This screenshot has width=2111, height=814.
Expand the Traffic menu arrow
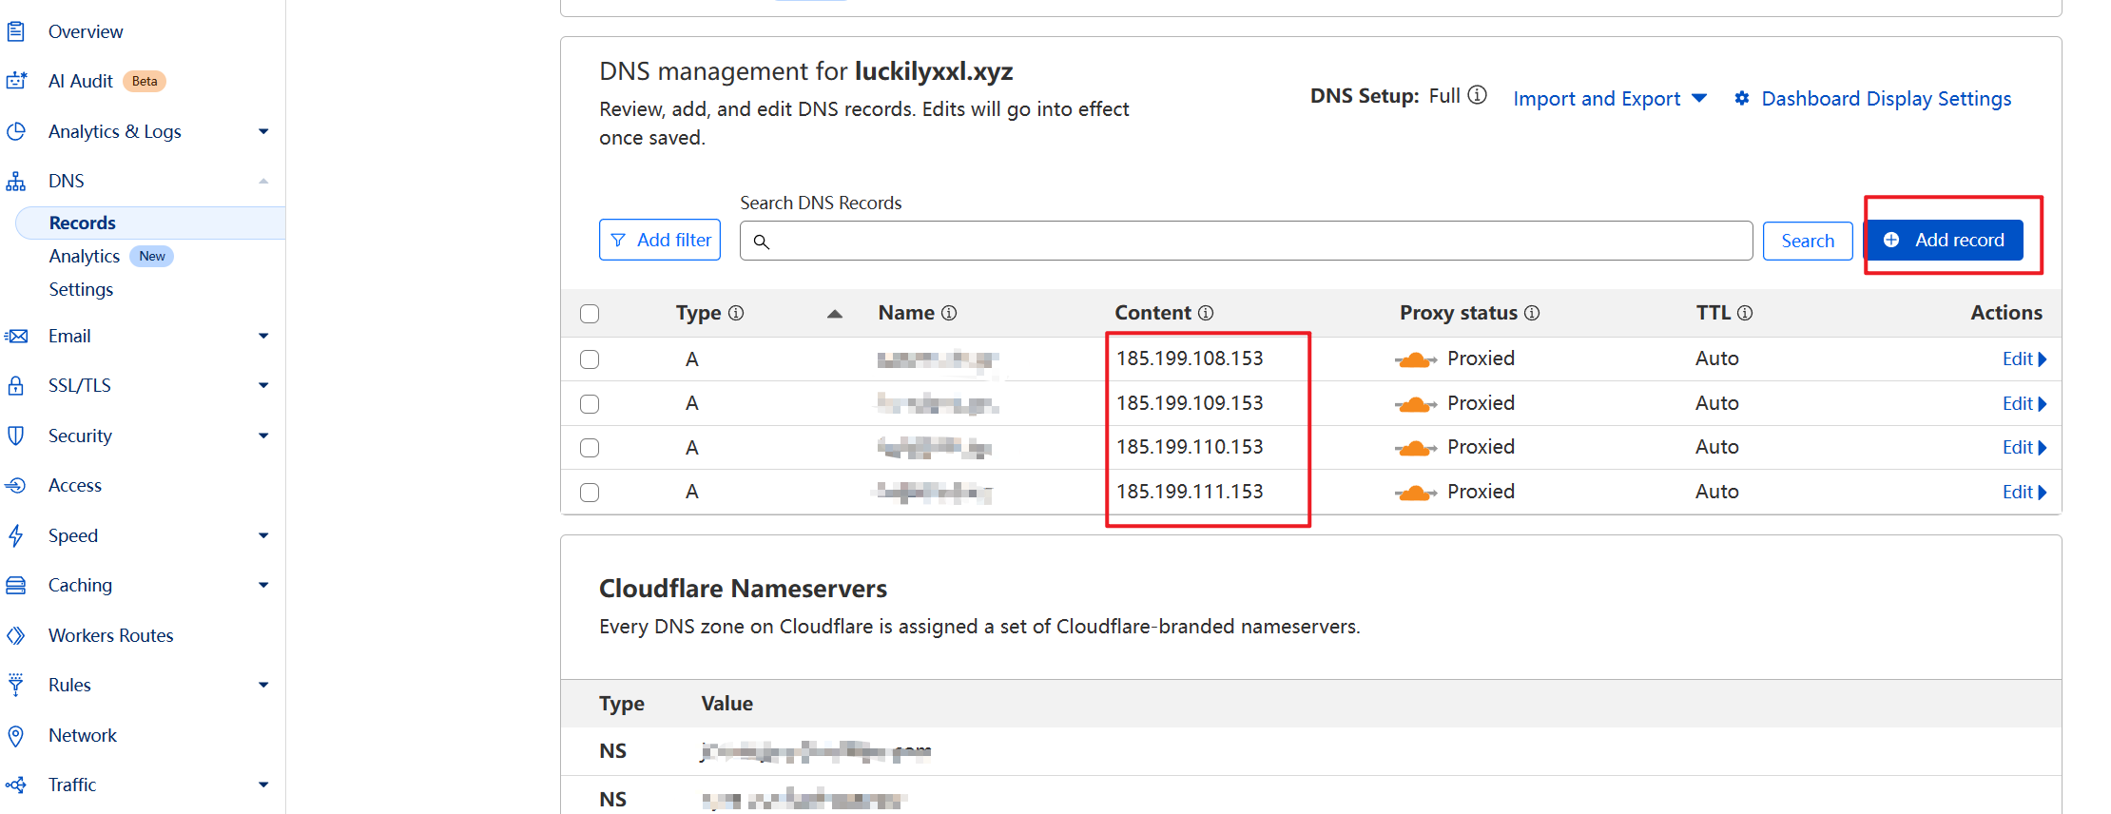(263, 785)
